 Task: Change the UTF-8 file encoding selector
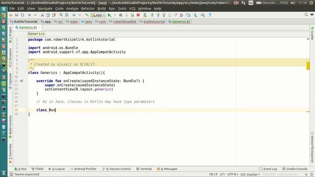click(x=233, y=175)
